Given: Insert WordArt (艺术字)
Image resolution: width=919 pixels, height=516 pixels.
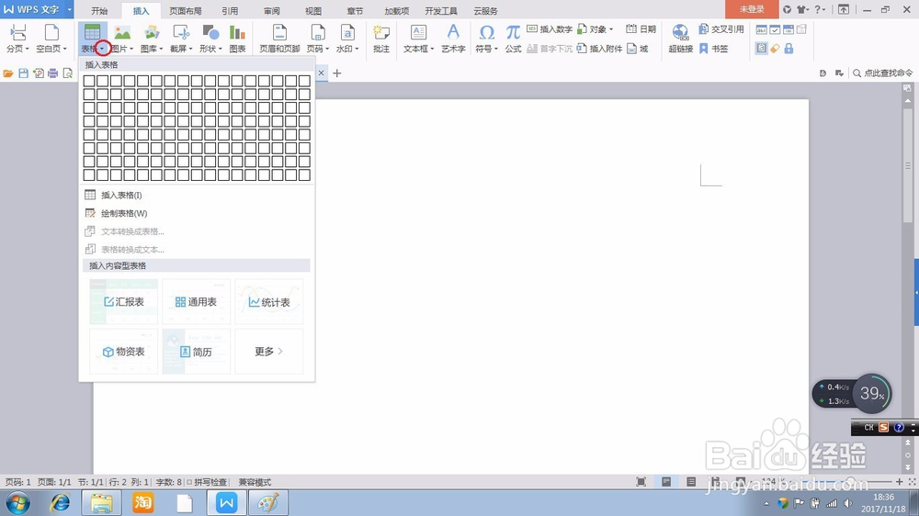Looking at the screenshot, I should pyautogui.click(x=453, y=39).
